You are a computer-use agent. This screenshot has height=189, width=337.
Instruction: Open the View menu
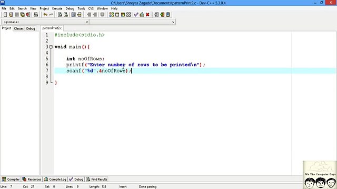tap(33, 8)
